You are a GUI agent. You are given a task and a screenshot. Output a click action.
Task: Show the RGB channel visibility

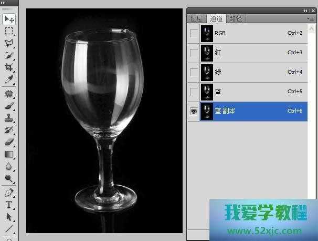194,34
